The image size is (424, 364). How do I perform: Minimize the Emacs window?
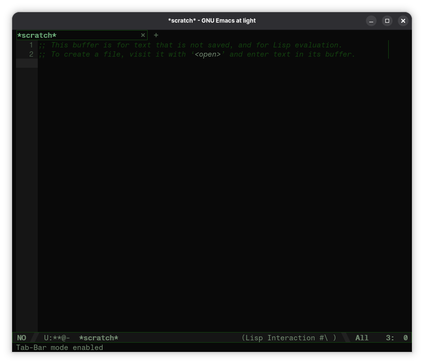click(371, 21)
